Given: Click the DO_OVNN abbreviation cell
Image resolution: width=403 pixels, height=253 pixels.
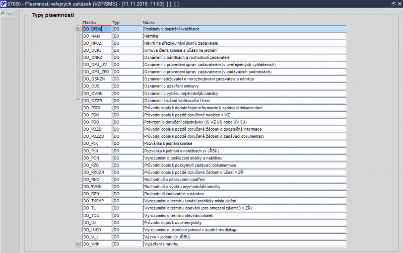Looking at the screenshot, I should (x=97, y=94).
